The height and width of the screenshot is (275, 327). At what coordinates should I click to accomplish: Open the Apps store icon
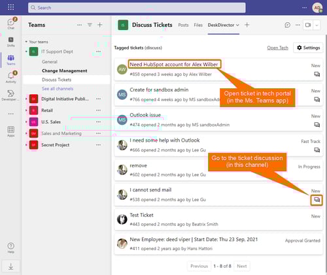11,131
